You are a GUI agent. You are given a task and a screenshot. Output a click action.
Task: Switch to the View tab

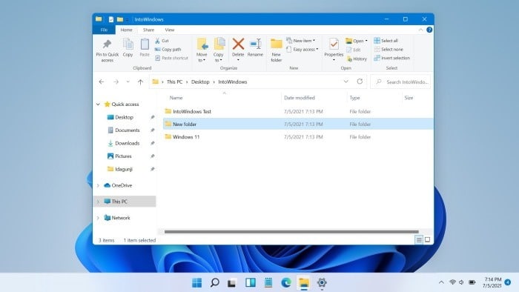[x=170, y=30]
